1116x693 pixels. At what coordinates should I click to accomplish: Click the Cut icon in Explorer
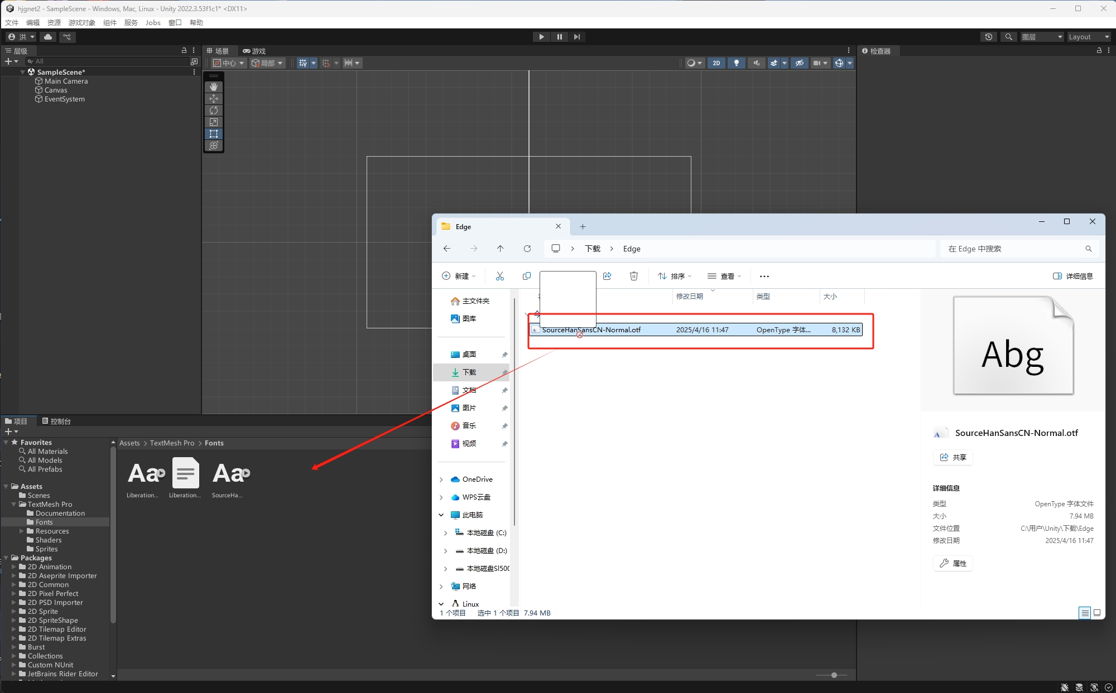499,276
